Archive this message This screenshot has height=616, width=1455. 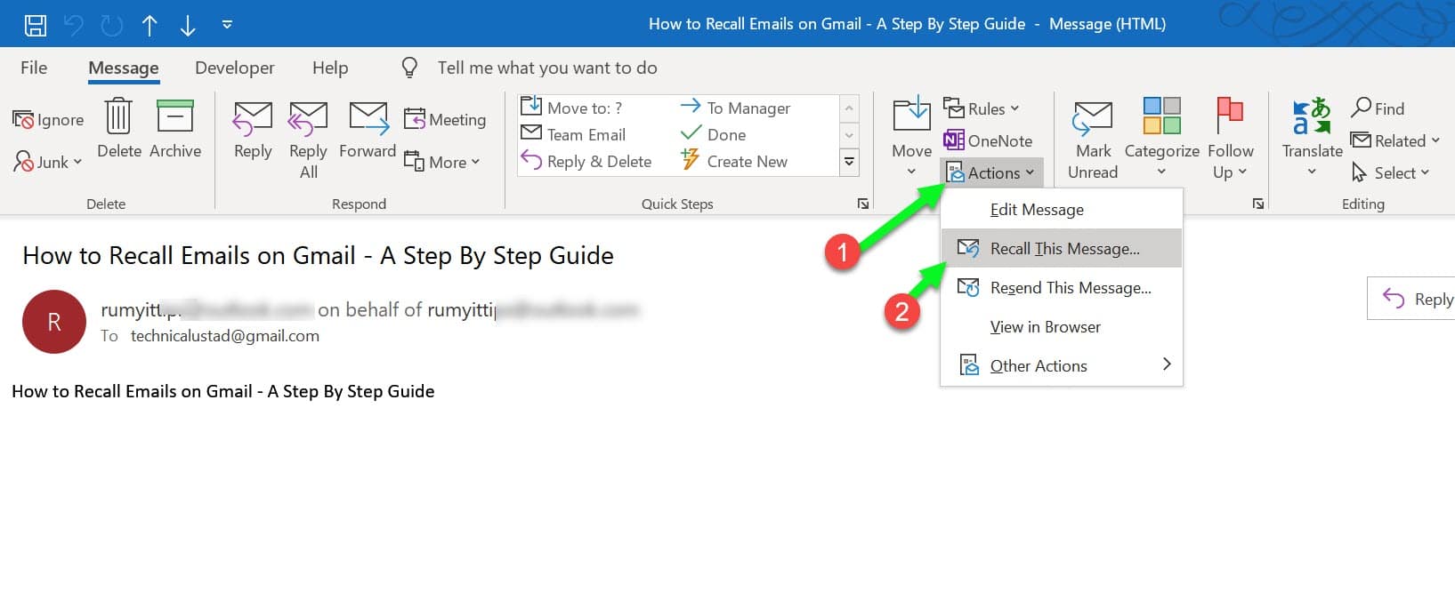point(175,130)
